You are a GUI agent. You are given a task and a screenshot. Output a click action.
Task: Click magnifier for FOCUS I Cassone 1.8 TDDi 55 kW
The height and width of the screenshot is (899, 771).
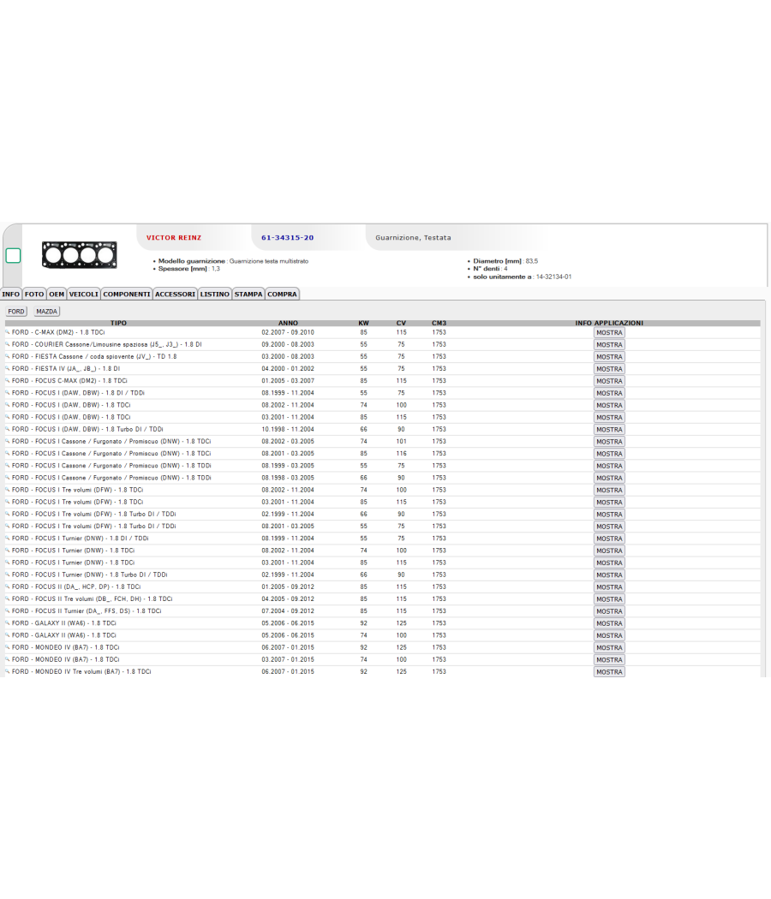[8, 465]
